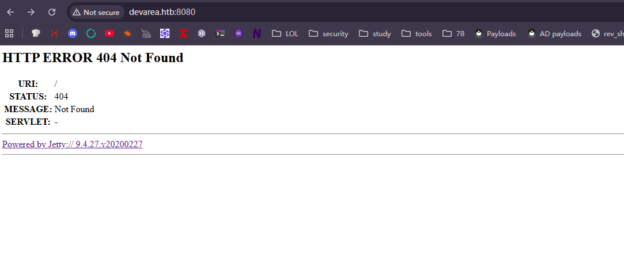Open the Not secure site info badge

click(x=96, y=12)
